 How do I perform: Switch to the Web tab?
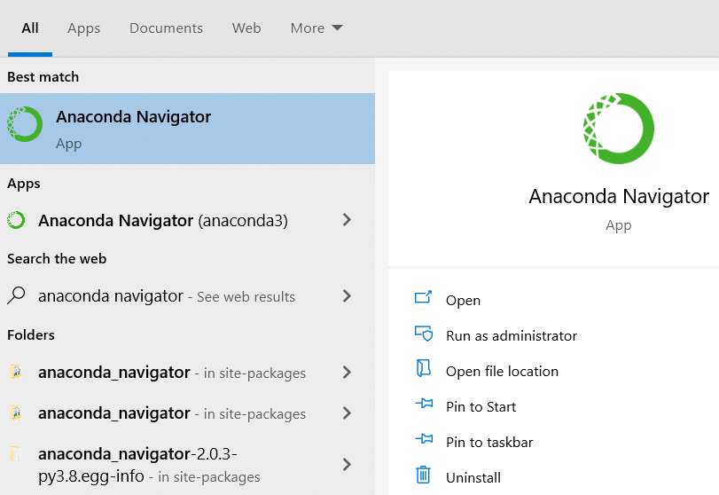[x=246, y=28]
